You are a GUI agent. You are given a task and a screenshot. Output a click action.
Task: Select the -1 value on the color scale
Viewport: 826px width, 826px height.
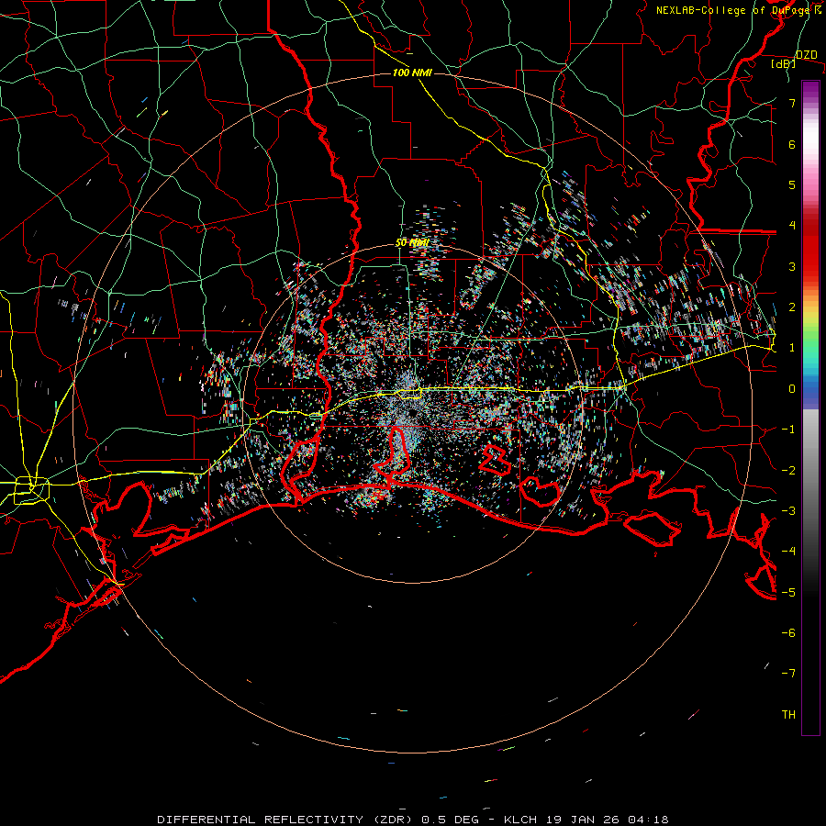[x=788, y=430]
